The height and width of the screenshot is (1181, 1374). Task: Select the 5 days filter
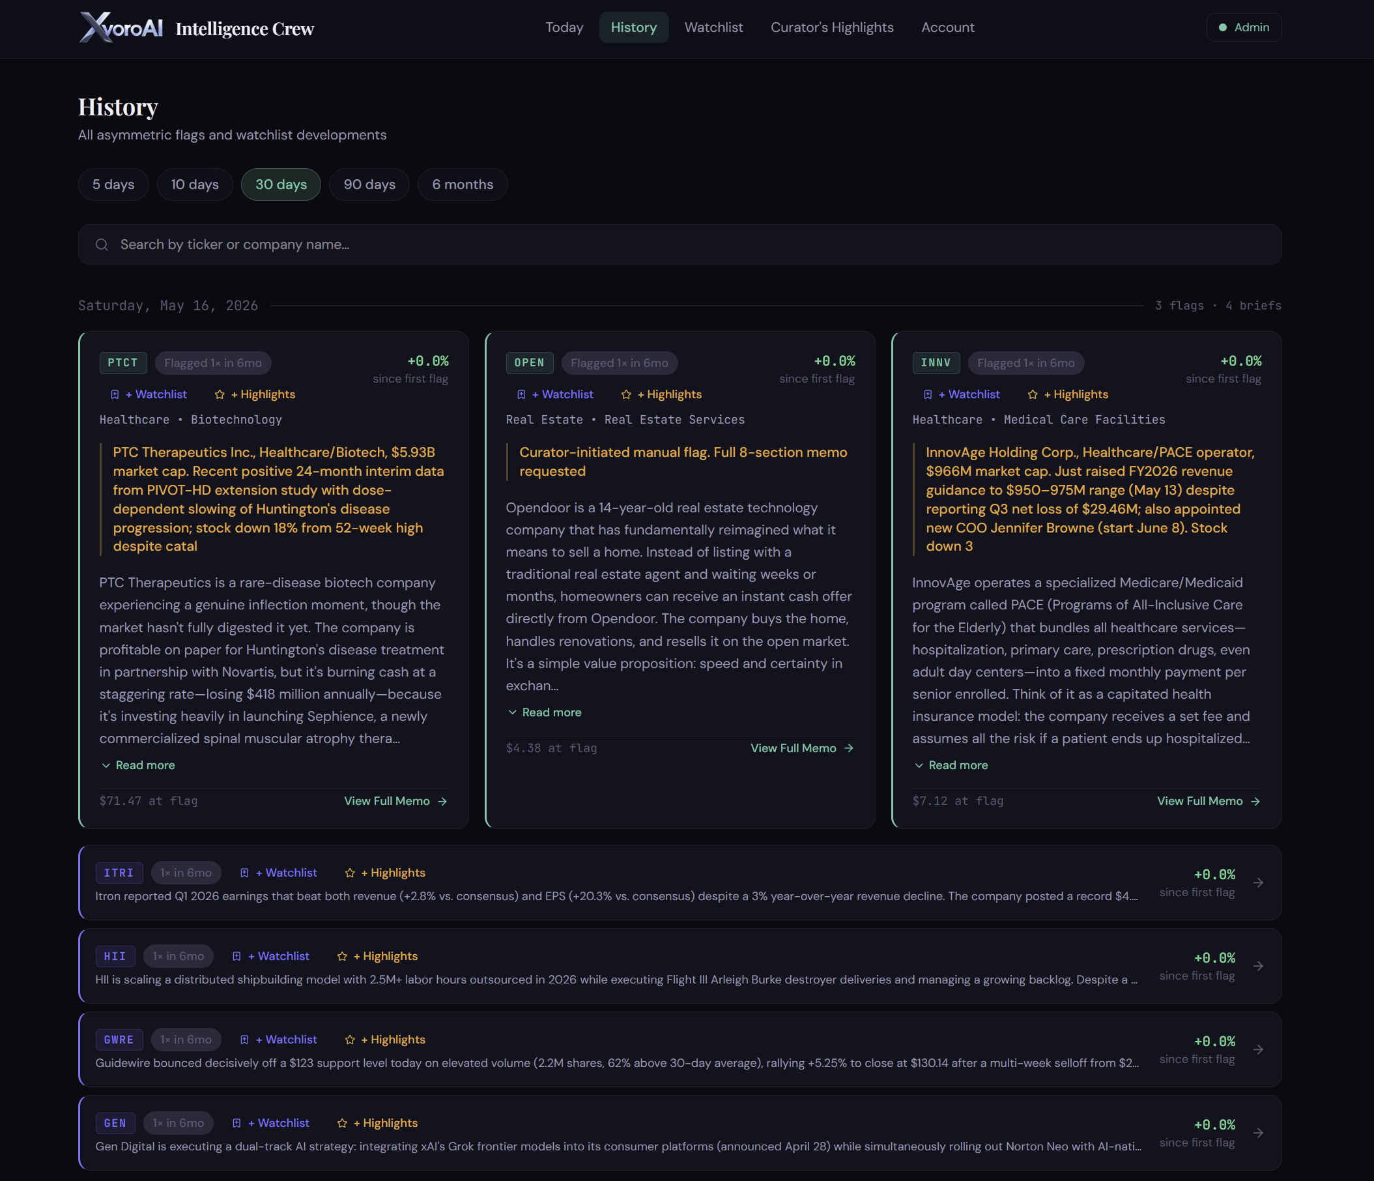(113, 184)
